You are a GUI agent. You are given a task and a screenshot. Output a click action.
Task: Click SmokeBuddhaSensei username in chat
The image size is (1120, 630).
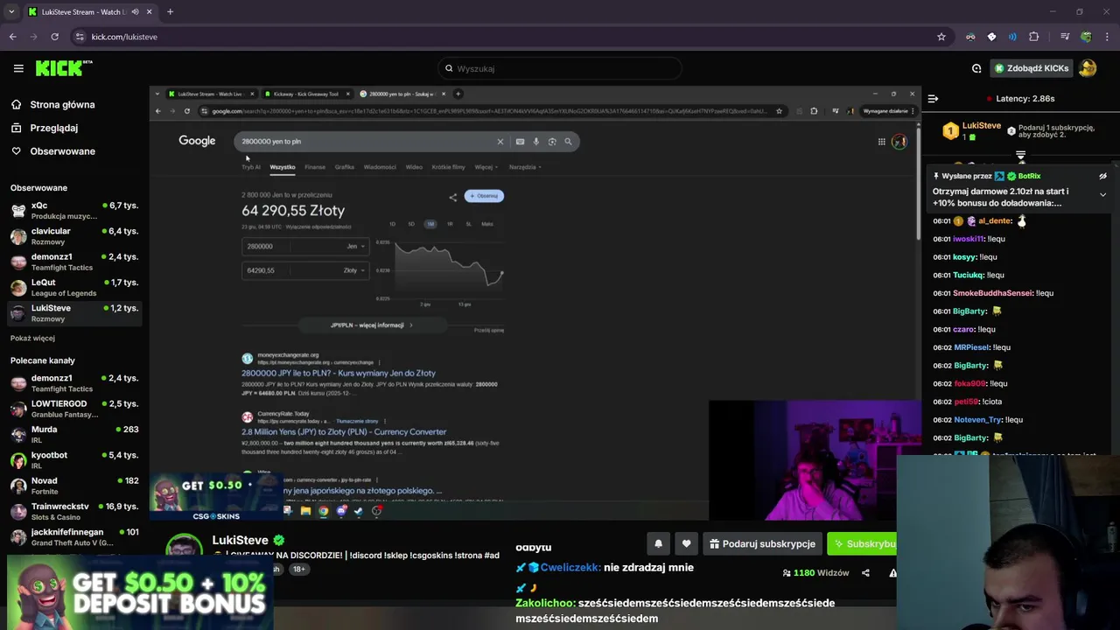click(992, 293)
